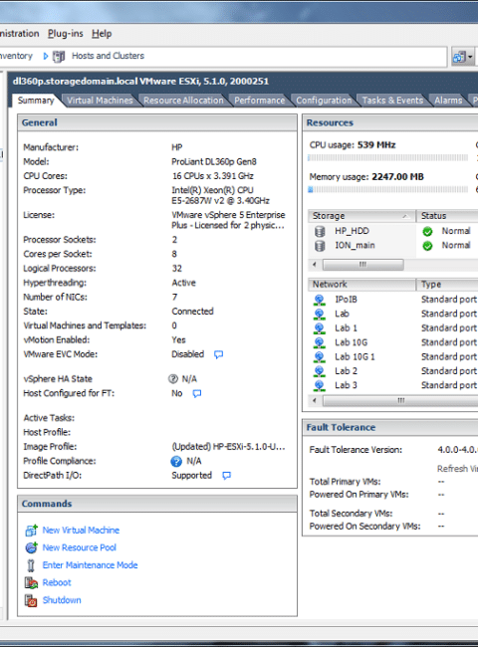Click the vSphere HA State question icon

click(x=173, y=379)
